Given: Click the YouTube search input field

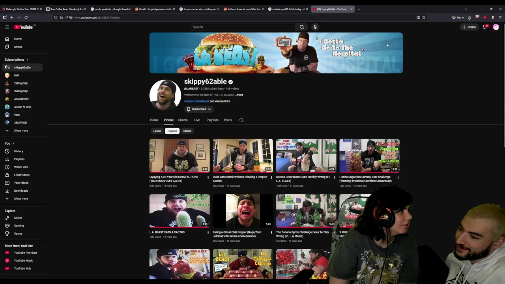Looking at the screenshot, I should coord(242,27).
